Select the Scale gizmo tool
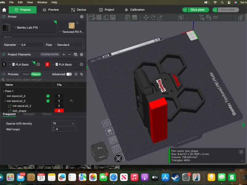 click(x=160, y=18)
